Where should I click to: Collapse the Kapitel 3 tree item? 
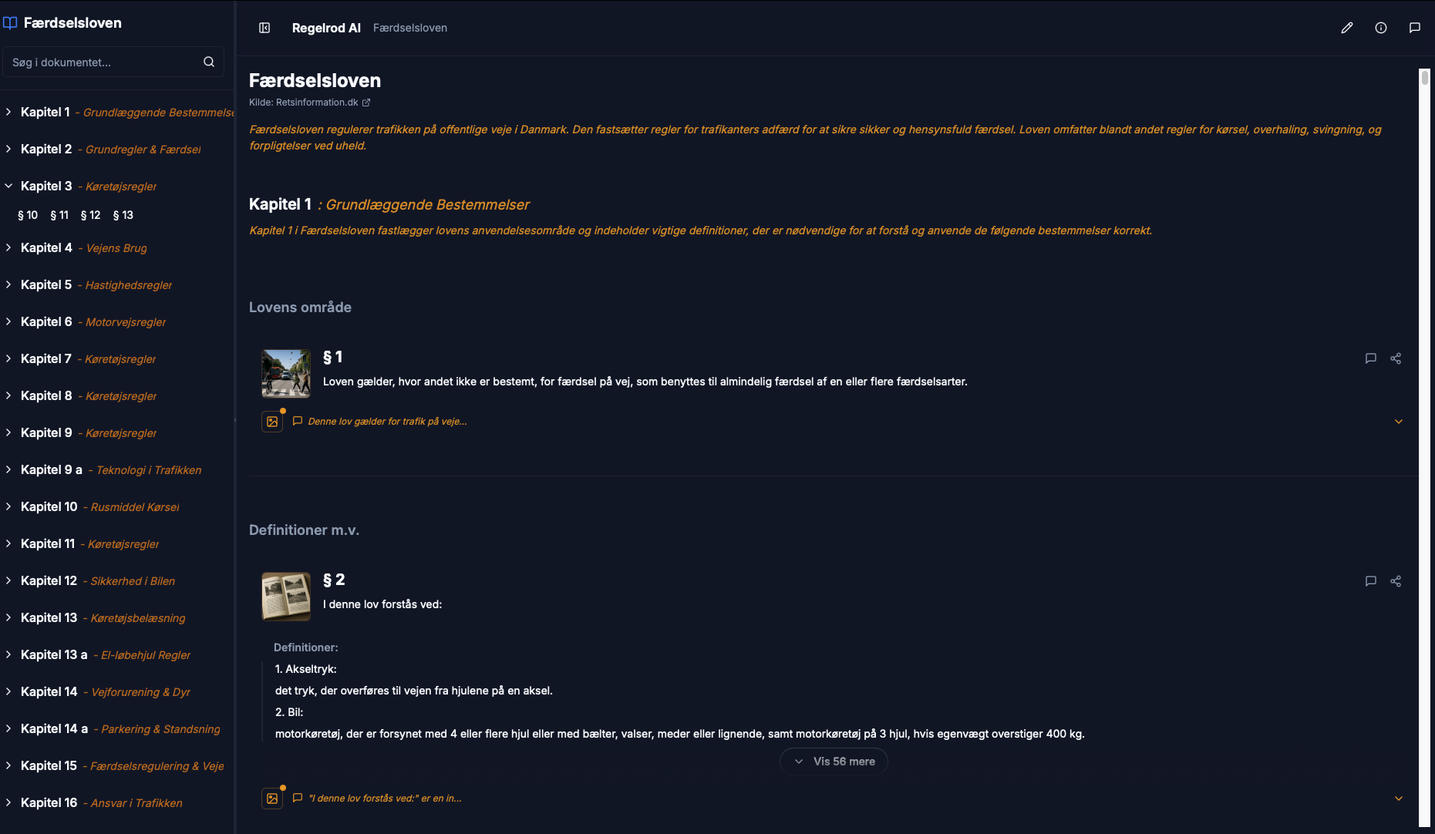8,186
